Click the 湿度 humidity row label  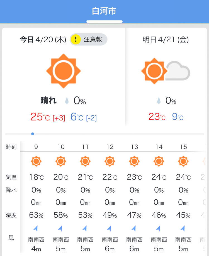point(11,215)
